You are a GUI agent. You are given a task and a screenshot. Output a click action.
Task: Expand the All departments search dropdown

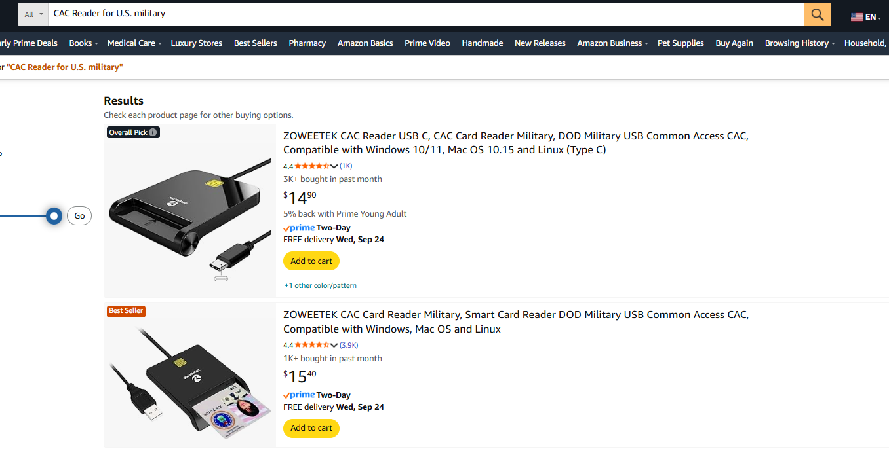tap(34, 14)
